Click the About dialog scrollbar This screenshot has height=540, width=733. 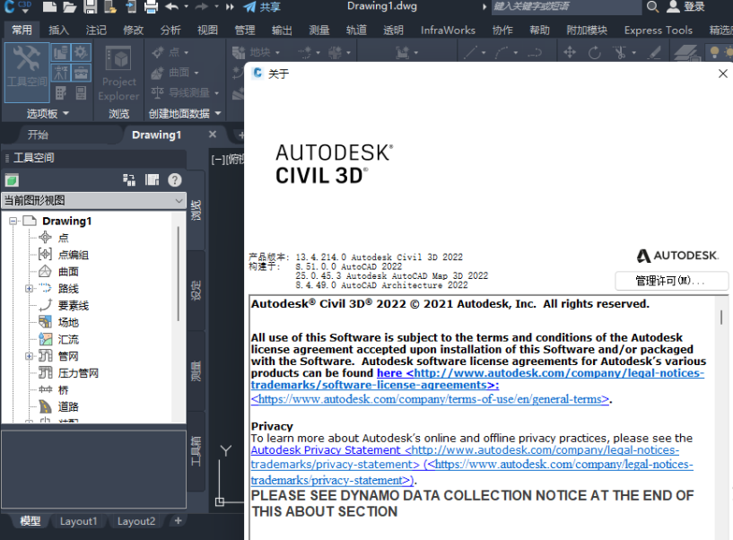tap(720, 317)
